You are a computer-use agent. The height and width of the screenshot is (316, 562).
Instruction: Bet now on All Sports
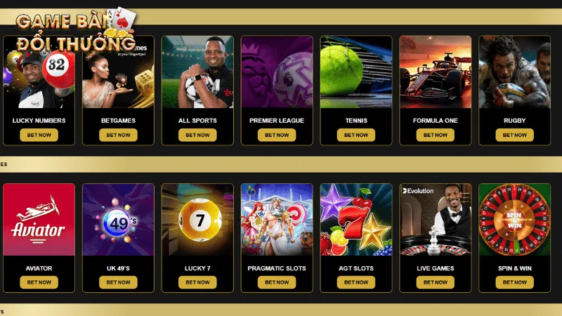point(197,135)
